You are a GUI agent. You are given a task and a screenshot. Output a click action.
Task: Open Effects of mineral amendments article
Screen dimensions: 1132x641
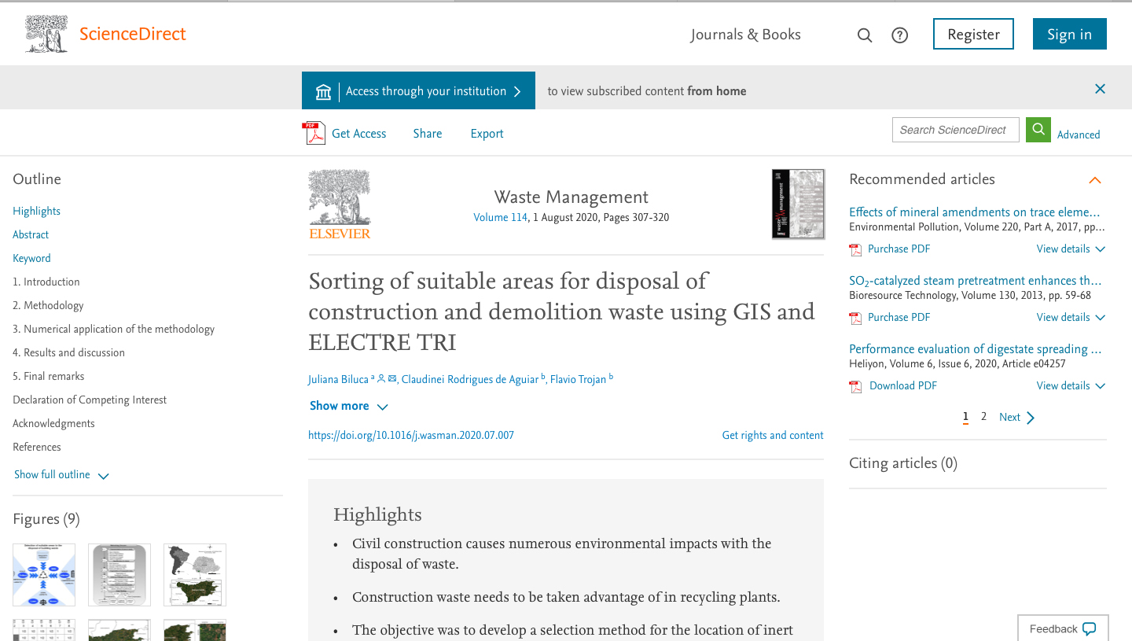point(975,212)
